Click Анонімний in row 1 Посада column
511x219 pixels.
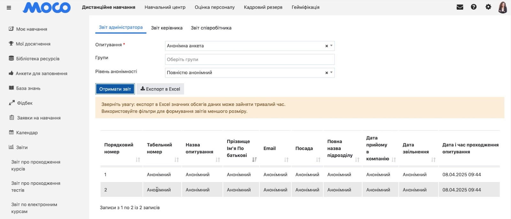point(307,175)
